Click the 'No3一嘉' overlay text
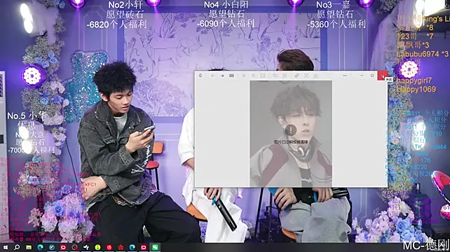The image size is (450, 252). (x=334, y=5)
